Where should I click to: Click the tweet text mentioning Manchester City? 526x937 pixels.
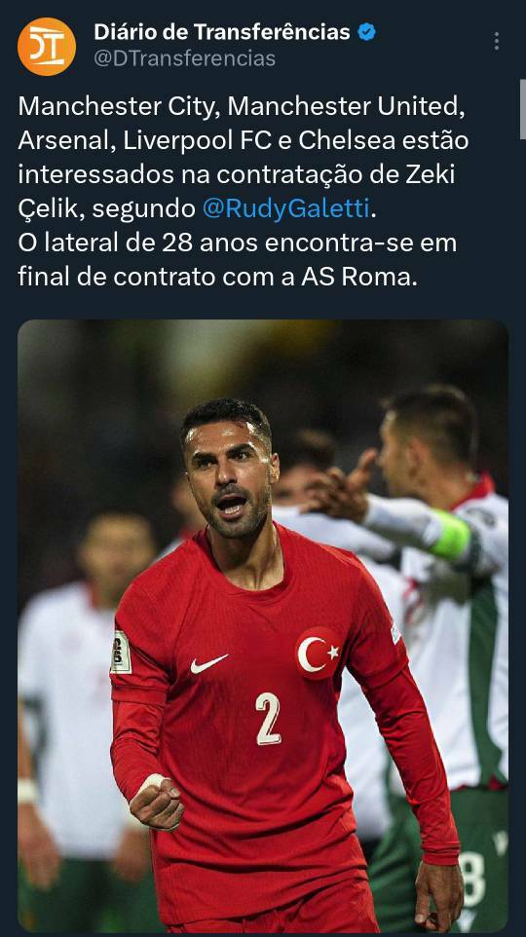point(244,157)
